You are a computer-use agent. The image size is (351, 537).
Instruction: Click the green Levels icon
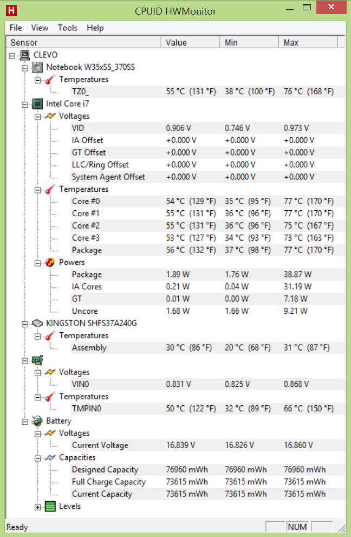(x=50, y=506)
